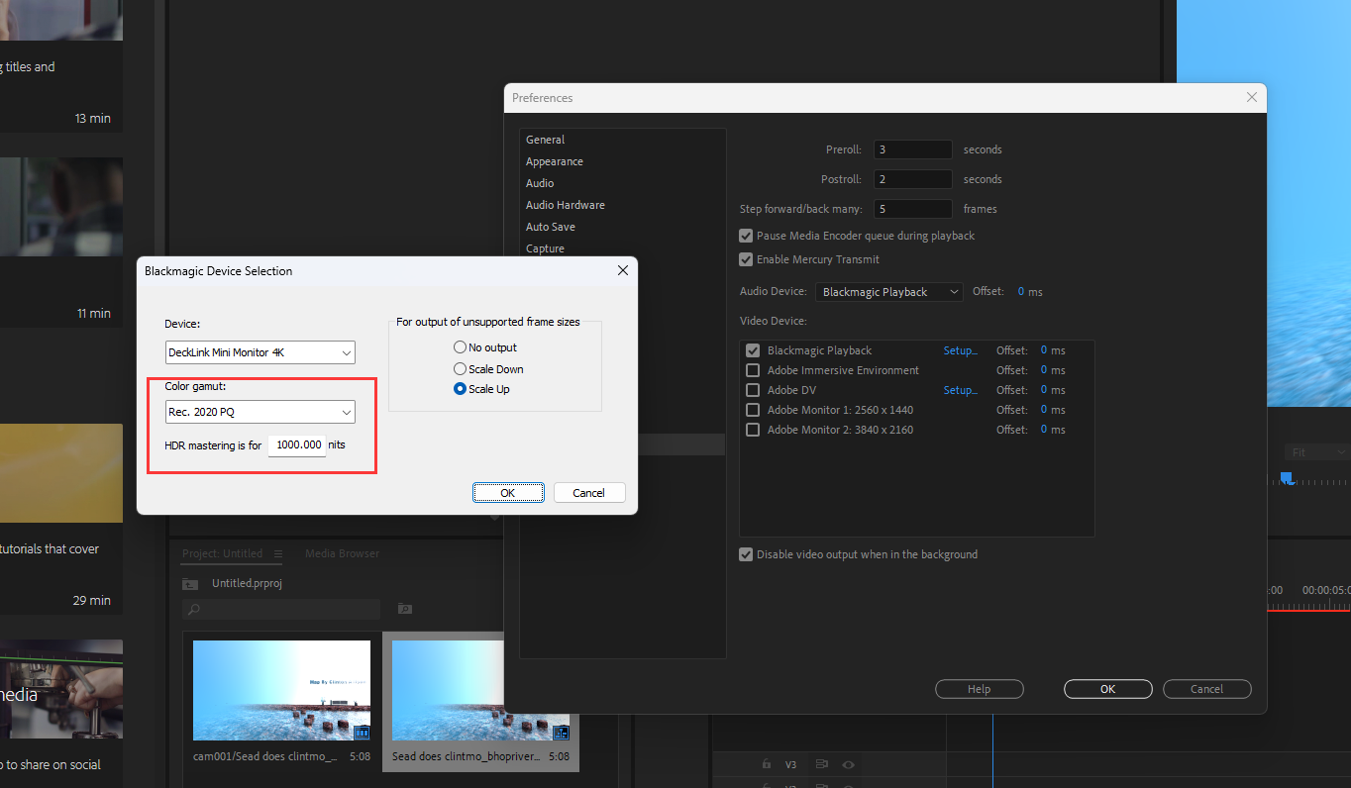Switch to the Media Browser tab
Screen dimensions: 1351x788
(342, 553)
